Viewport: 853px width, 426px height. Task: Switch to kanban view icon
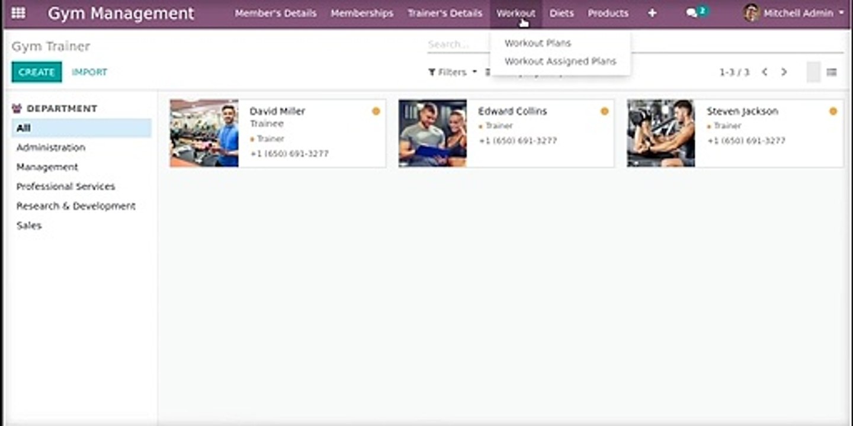tap(814, 72)
